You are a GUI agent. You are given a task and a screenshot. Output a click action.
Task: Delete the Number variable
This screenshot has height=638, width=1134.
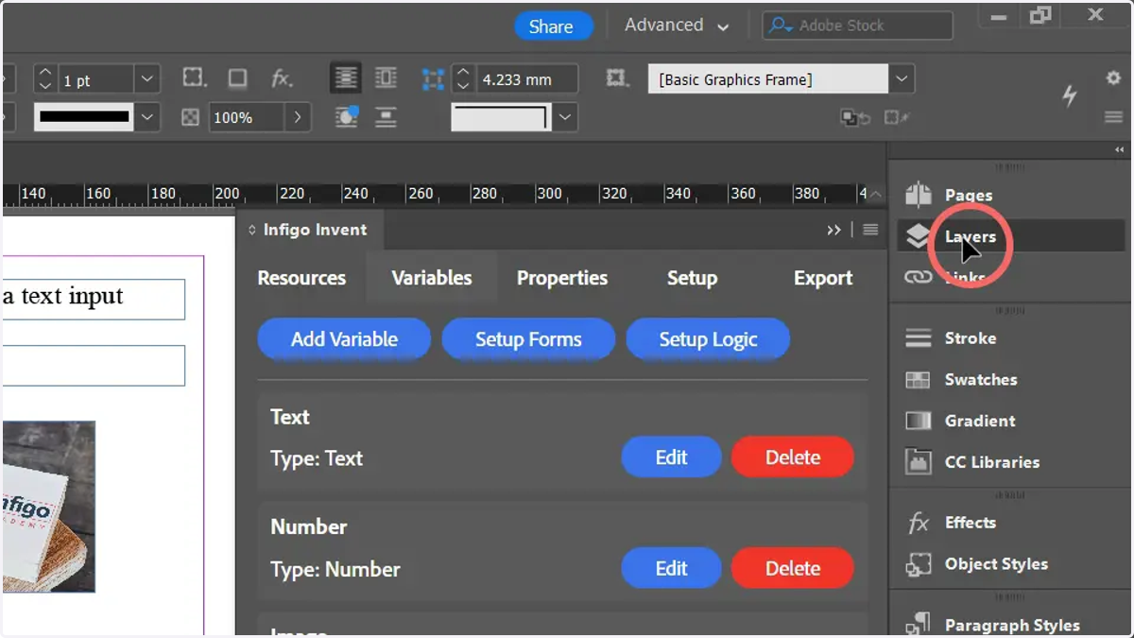[792, 568]
